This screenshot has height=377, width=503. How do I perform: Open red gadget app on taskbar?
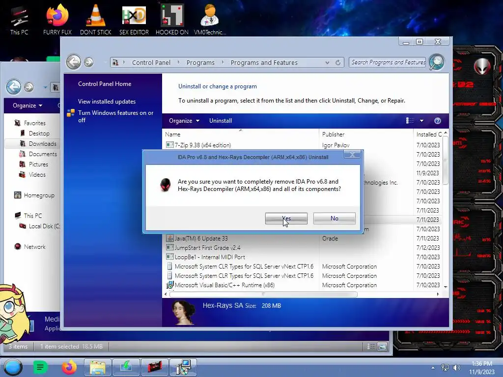coord(154,367)
